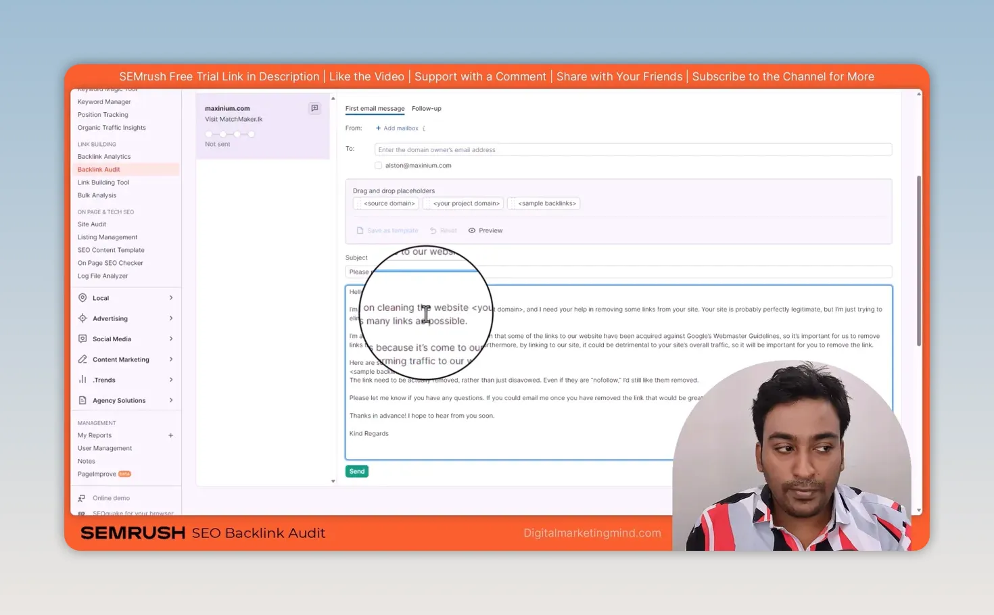Click the last step dot on maxinium.com progress
This screenshot has height=615, width=994.
click(252, 134)
